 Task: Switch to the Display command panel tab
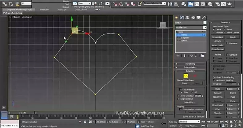[198, 17]
